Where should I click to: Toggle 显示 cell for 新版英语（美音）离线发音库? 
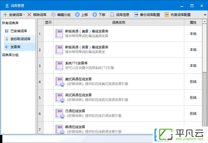point(48,34)
